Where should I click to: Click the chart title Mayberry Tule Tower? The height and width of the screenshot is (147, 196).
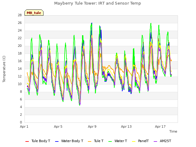97,3
